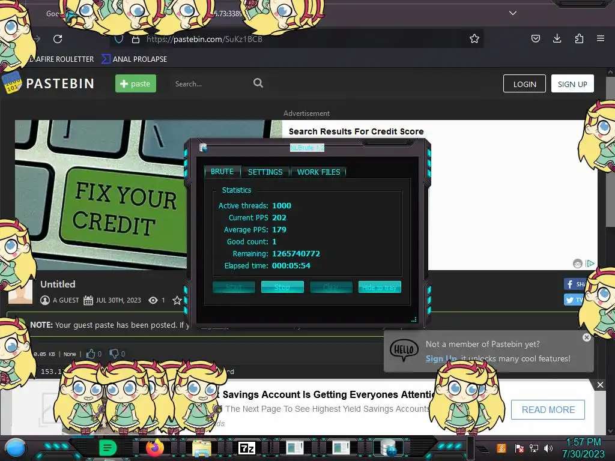Close the bottom savings ad banner
615x461 pixels.
(x=600, y=385)
